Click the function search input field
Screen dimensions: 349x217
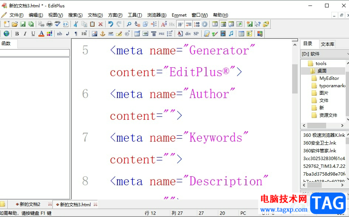click(x=35, y=53)
